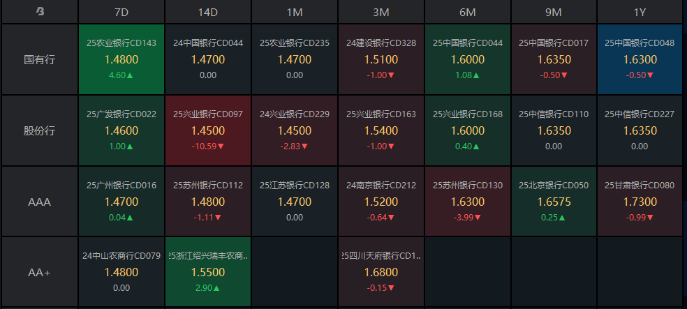Switch to the 3M column header
This screenshot has width=687, height=309.
pyautogui.click(x=381, y=12)
